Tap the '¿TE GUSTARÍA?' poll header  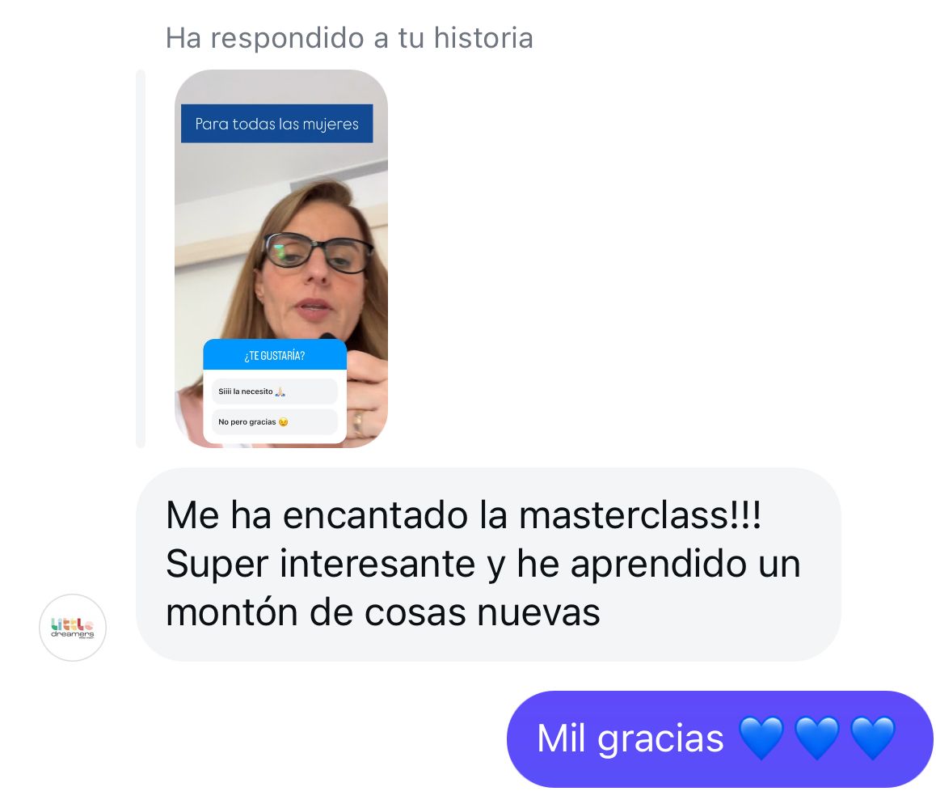pyautogui.click(x=275, y=355)
